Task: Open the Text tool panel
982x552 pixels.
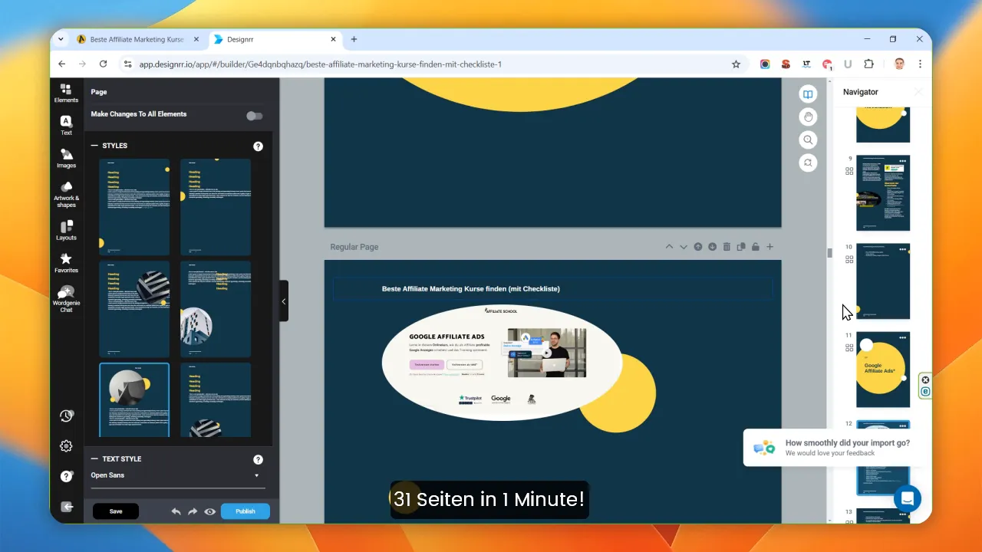Action: (66, 126)
